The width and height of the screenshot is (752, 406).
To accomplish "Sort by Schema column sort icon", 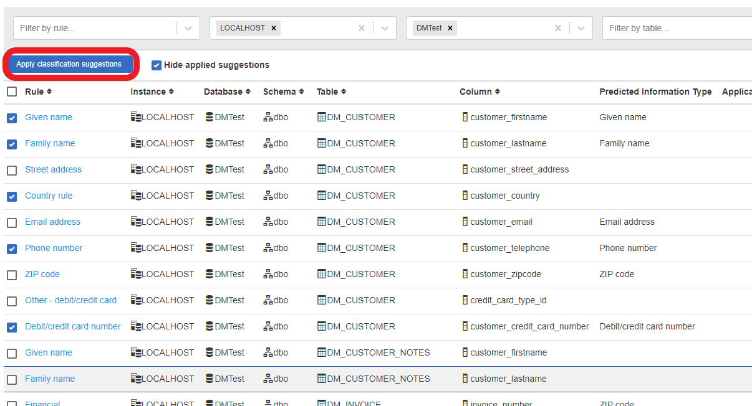I will tap(301, 92).
